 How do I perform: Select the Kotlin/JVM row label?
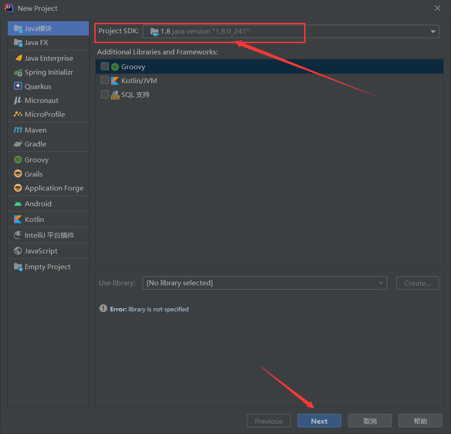(x=139, y=81)
